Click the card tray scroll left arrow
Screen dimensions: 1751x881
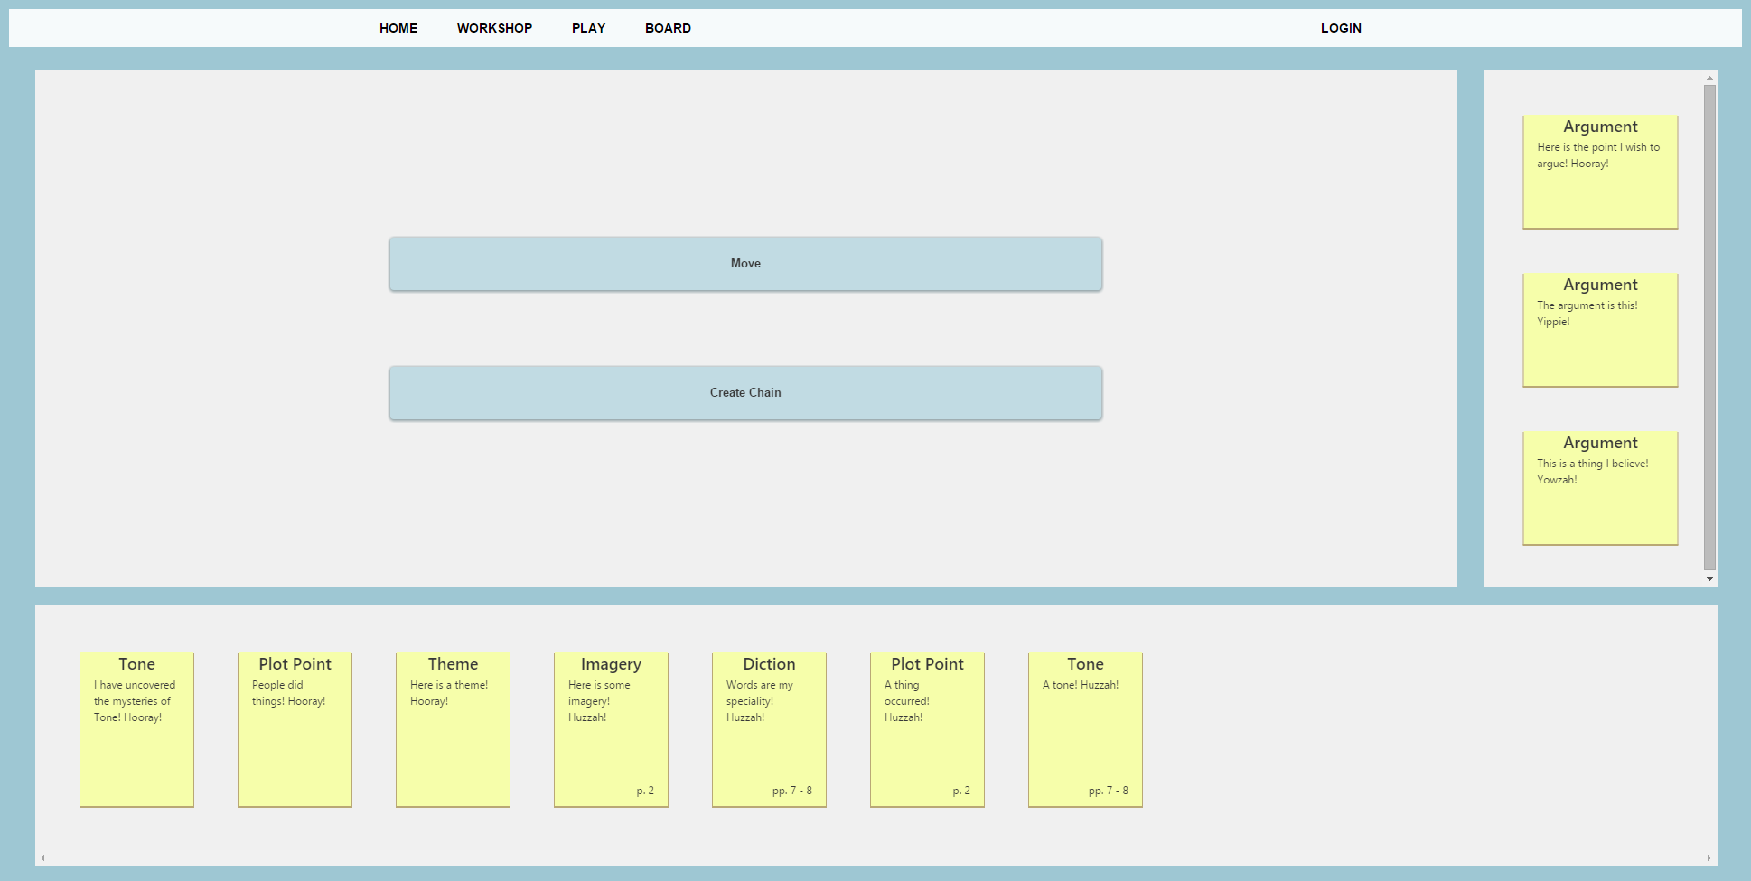click(42, 858)
